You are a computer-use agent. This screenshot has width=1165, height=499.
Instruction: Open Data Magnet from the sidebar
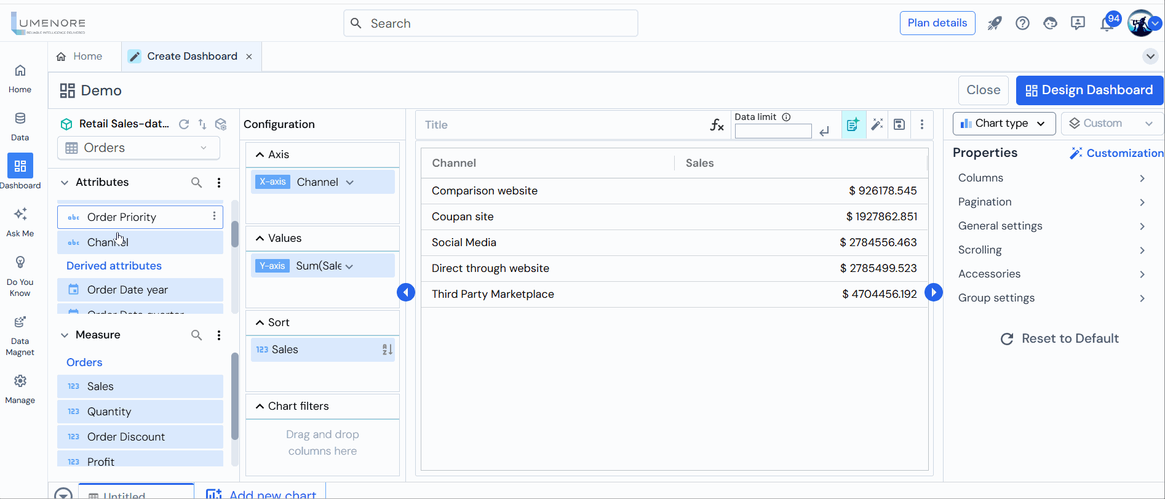point(20,336)
